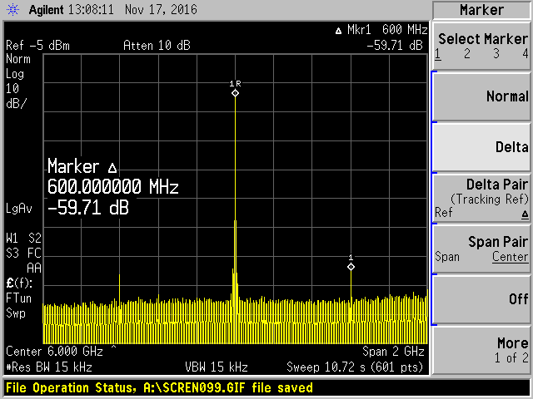Select the Res BW 15 kHz annotation

[50, 367]
